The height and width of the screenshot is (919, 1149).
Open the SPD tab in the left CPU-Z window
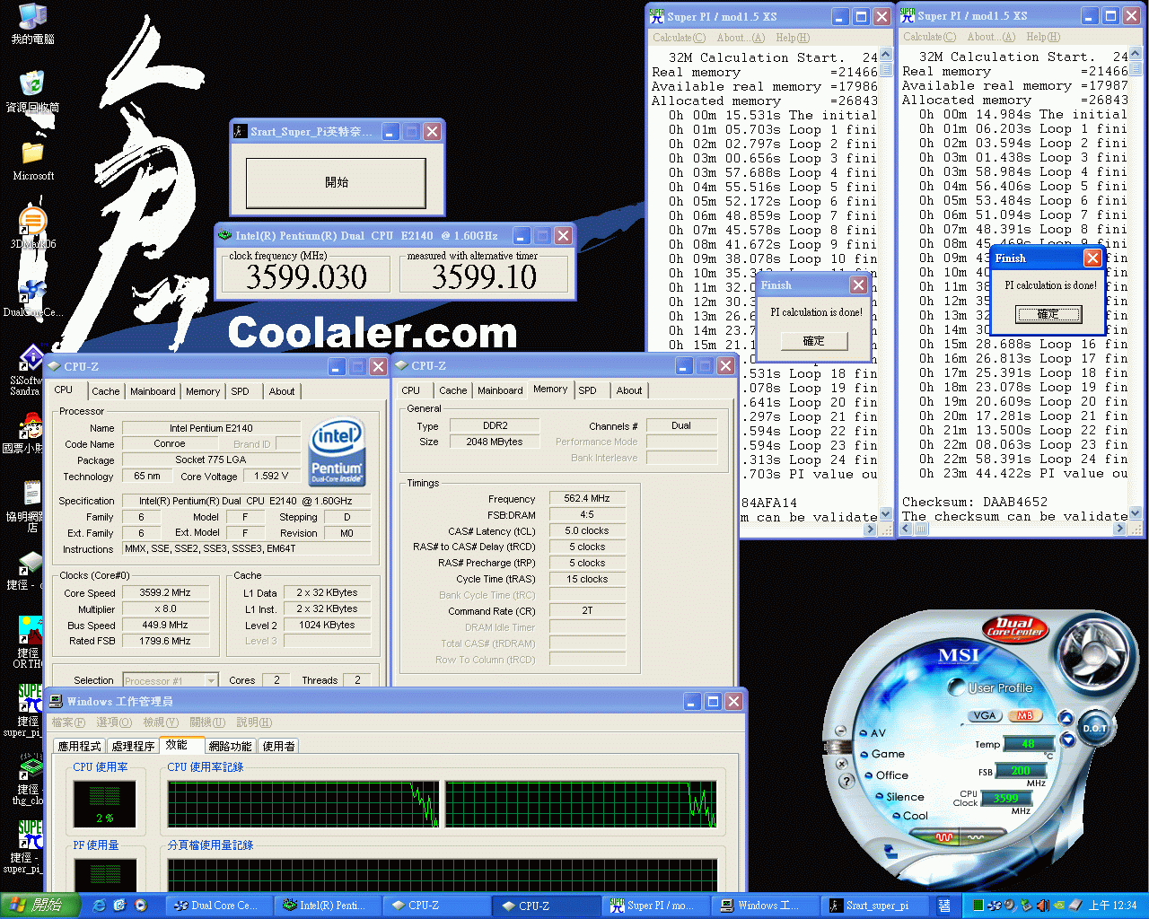click(240, 391)
